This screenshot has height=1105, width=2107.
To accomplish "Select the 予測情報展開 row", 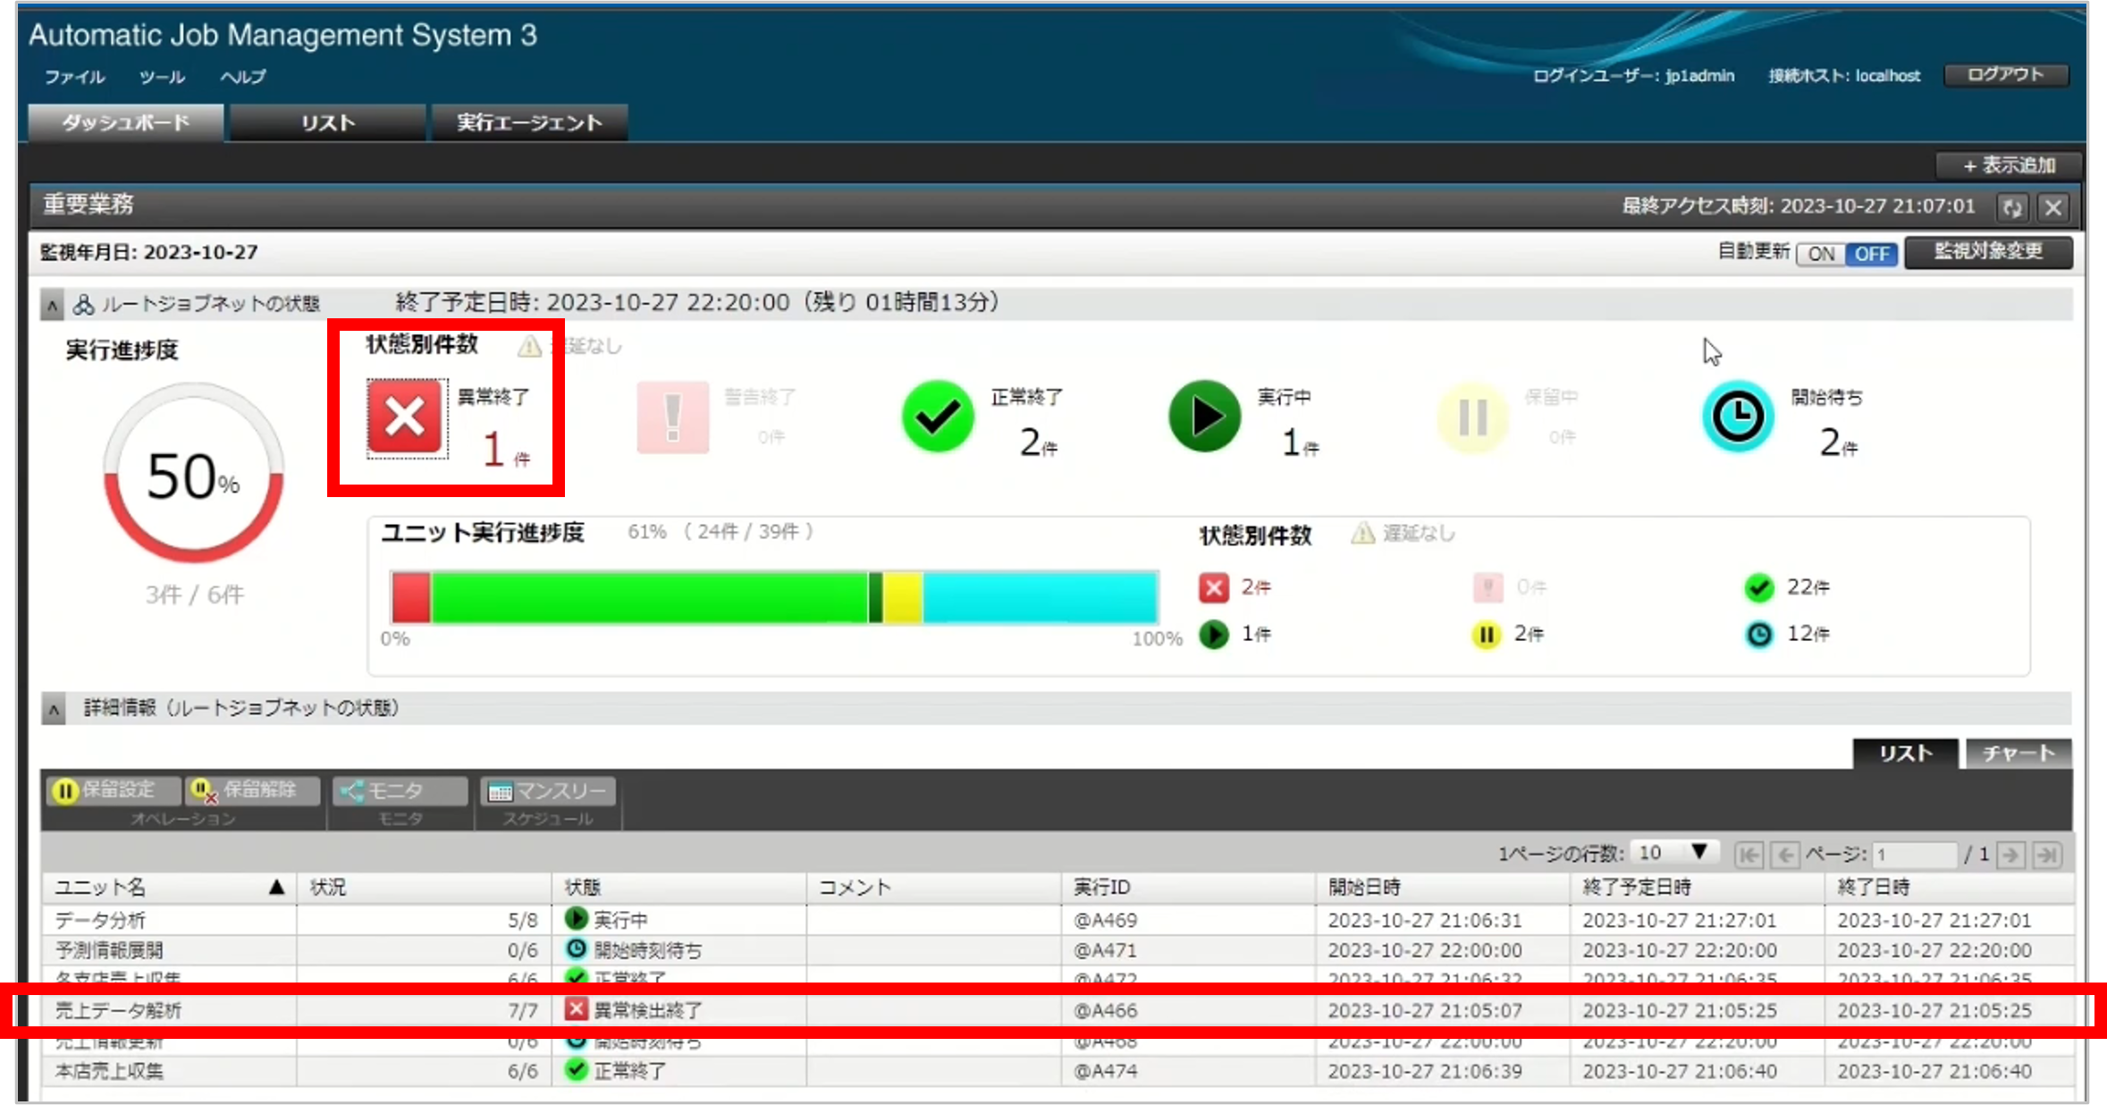I will click(1057, 949).
